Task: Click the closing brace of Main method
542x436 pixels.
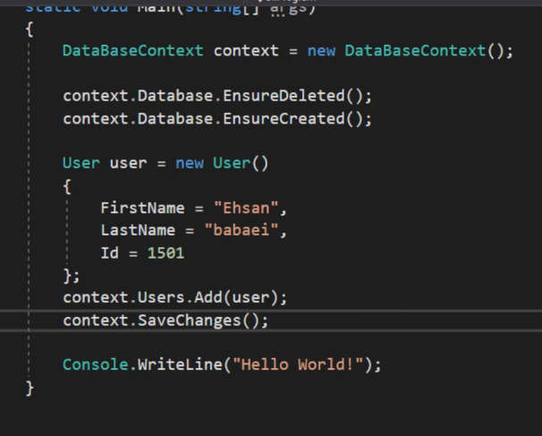Action: click(30, 387)
